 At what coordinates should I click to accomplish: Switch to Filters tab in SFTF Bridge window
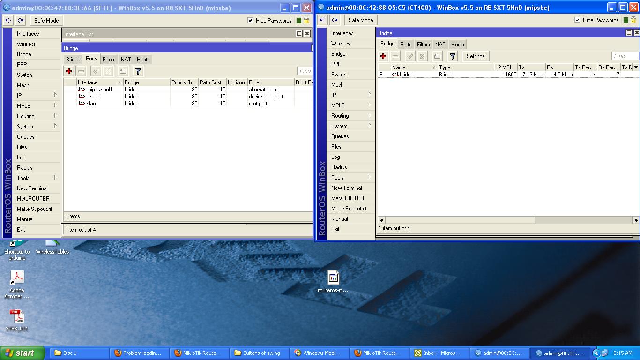tap(109, 60)
